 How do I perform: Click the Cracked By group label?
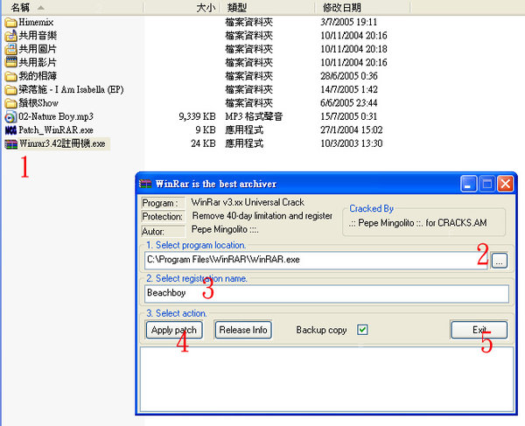pos(371,209)
